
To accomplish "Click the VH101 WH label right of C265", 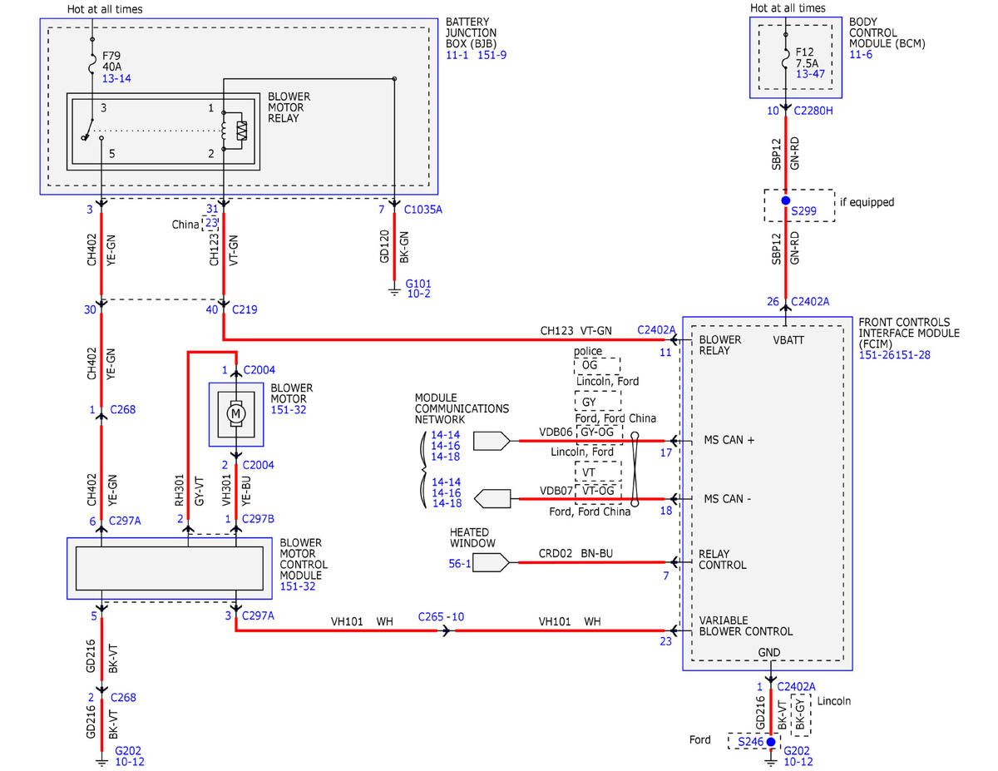I will coord(569,621).
